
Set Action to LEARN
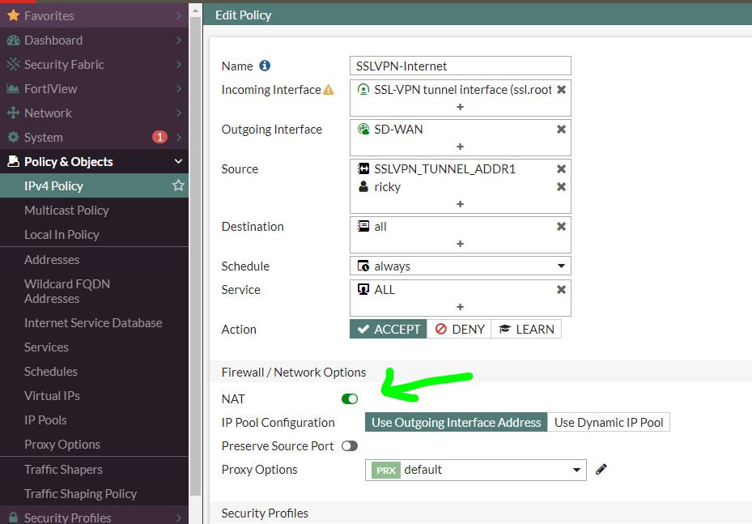point(526,329)
